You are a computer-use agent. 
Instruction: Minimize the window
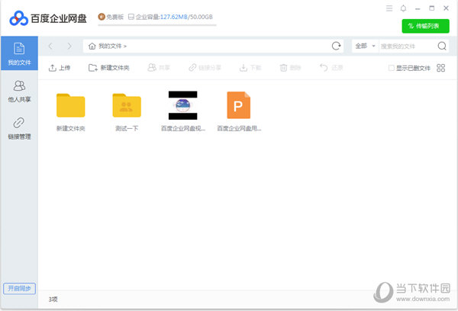tap(418, 8)
